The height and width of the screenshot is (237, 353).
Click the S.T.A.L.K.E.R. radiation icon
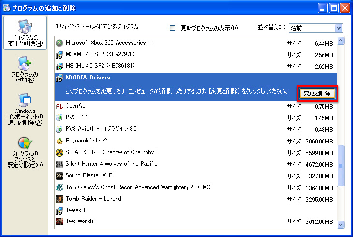(x=59, y=153)
